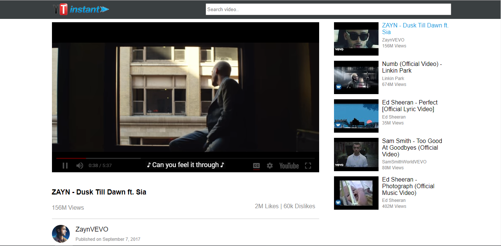Click the ZaynVEVO channel avatar
This screenshot has height=246, width=501.
click(x=61, y=234)
